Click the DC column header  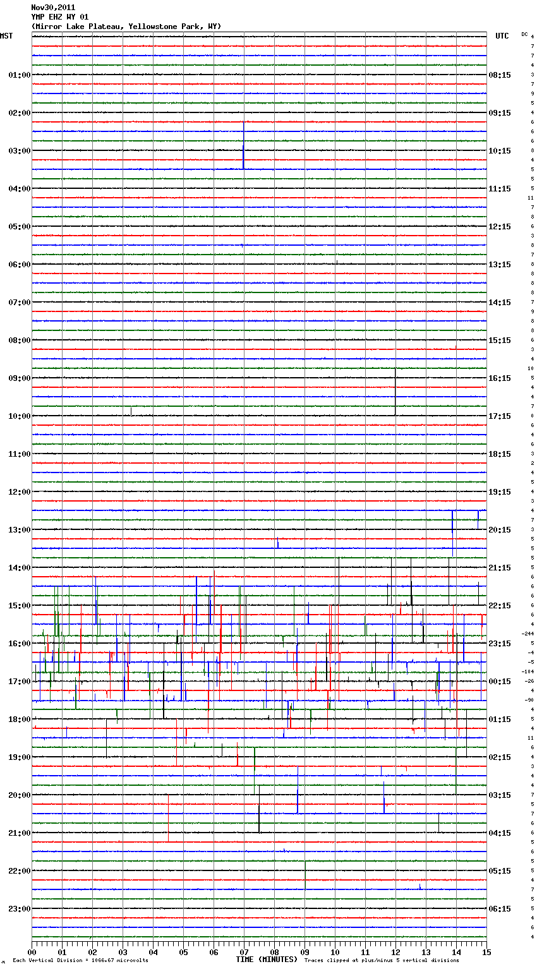(524, 34)
